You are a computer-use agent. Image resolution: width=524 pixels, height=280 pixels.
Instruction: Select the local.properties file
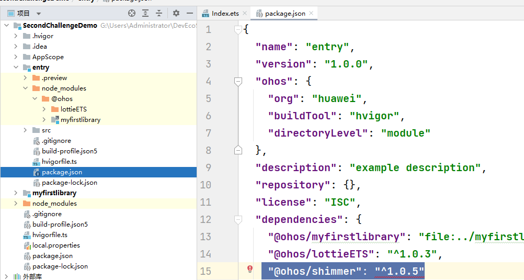[56, 245]
